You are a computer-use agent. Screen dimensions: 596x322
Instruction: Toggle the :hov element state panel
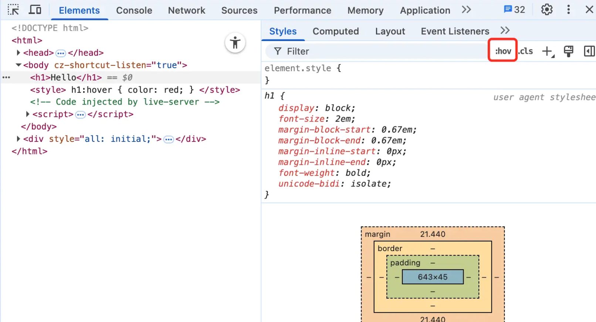point(503,51)
